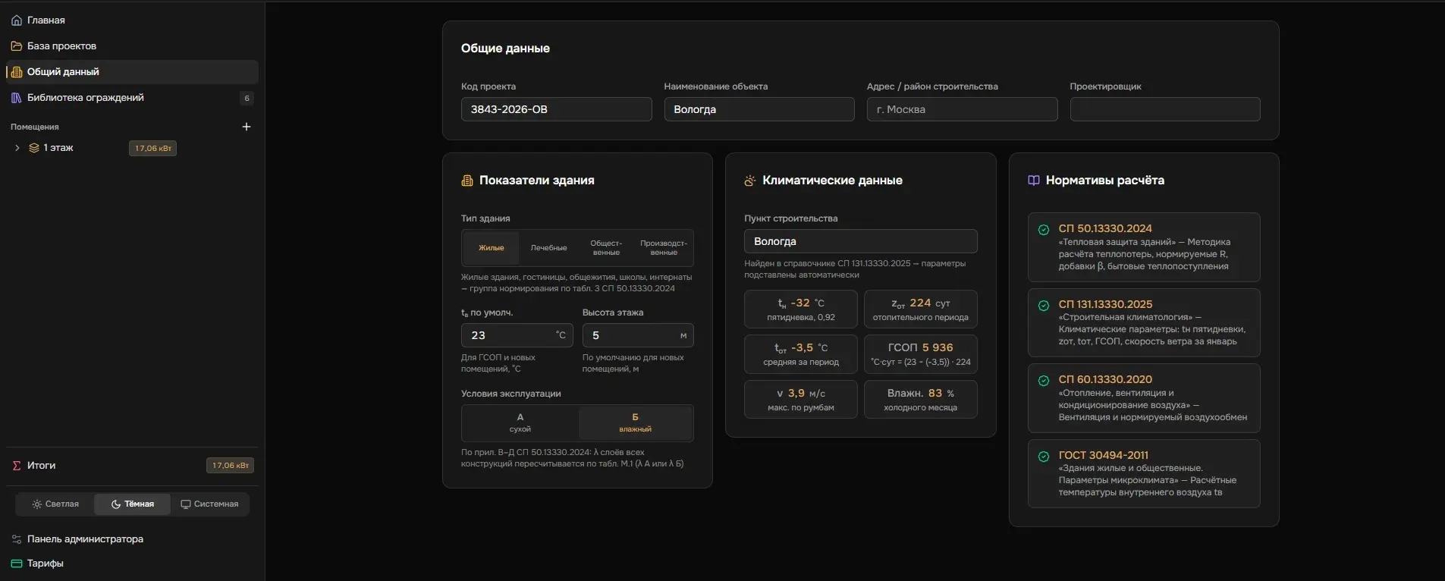Select Производственные building type
1445x581 pixels.
coord(664,248)
